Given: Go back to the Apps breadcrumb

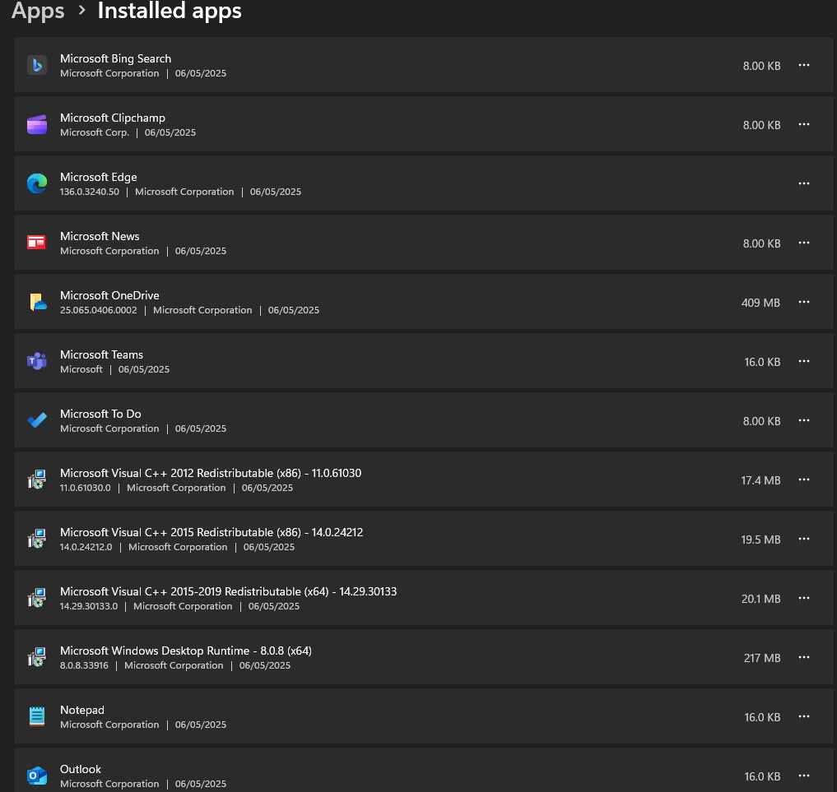Looking at the screenshot, I should (x=38, y=11).
